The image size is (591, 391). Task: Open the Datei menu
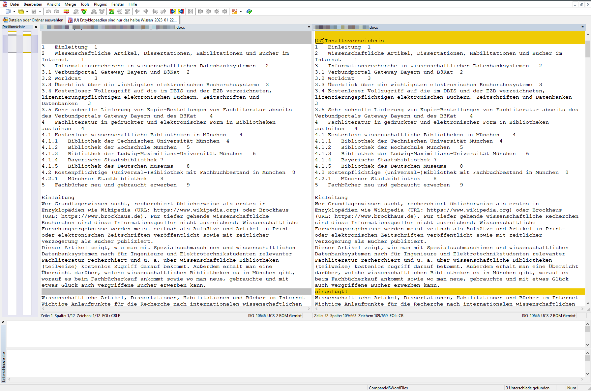point(15,4)
